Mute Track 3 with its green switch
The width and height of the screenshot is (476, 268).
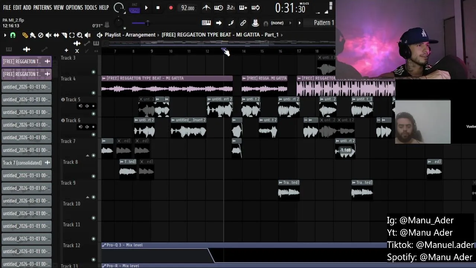[x=93, y=72]
